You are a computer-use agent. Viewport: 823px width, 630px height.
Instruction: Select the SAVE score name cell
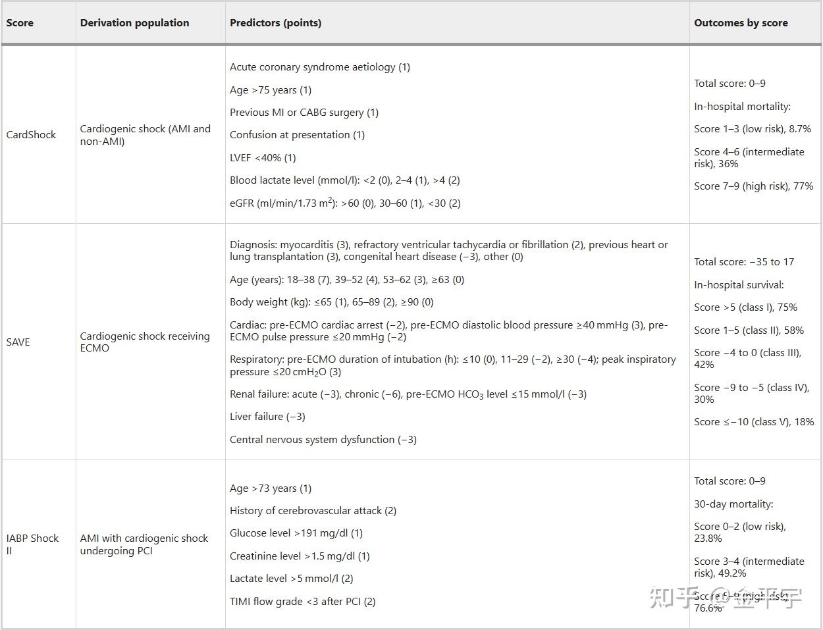[18, 342]
